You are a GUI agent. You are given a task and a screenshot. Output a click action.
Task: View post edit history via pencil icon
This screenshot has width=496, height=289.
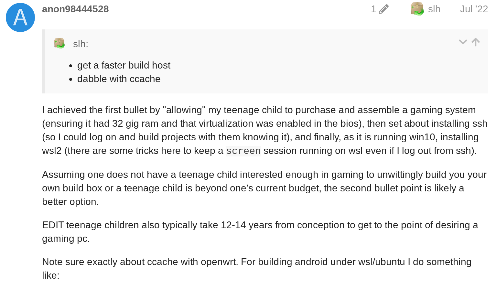383,9
